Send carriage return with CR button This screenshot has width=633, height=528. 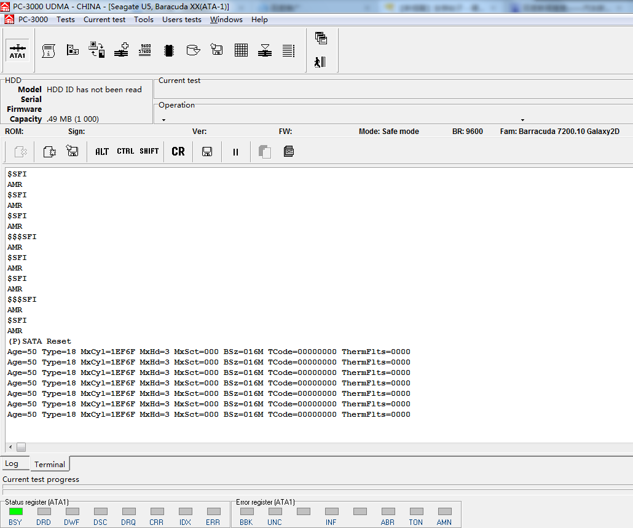(178, 151)
